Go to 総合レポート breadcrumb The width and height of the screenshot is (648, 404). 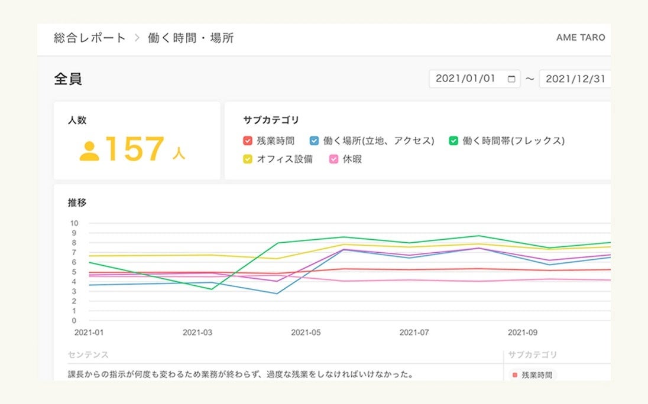pyautogui.click(x=89, y=38)
